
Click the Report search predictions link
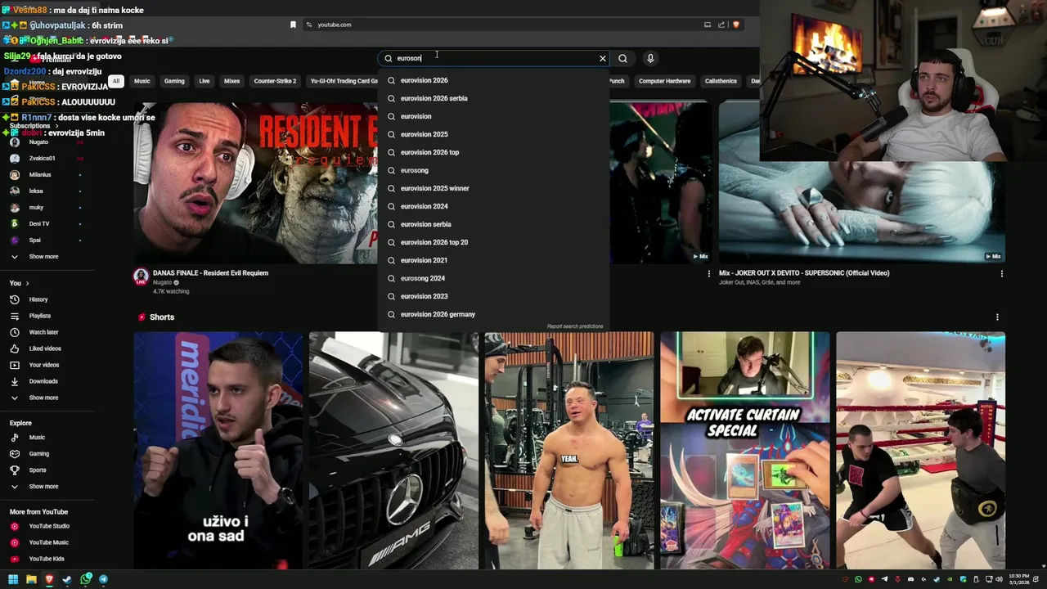575,326
